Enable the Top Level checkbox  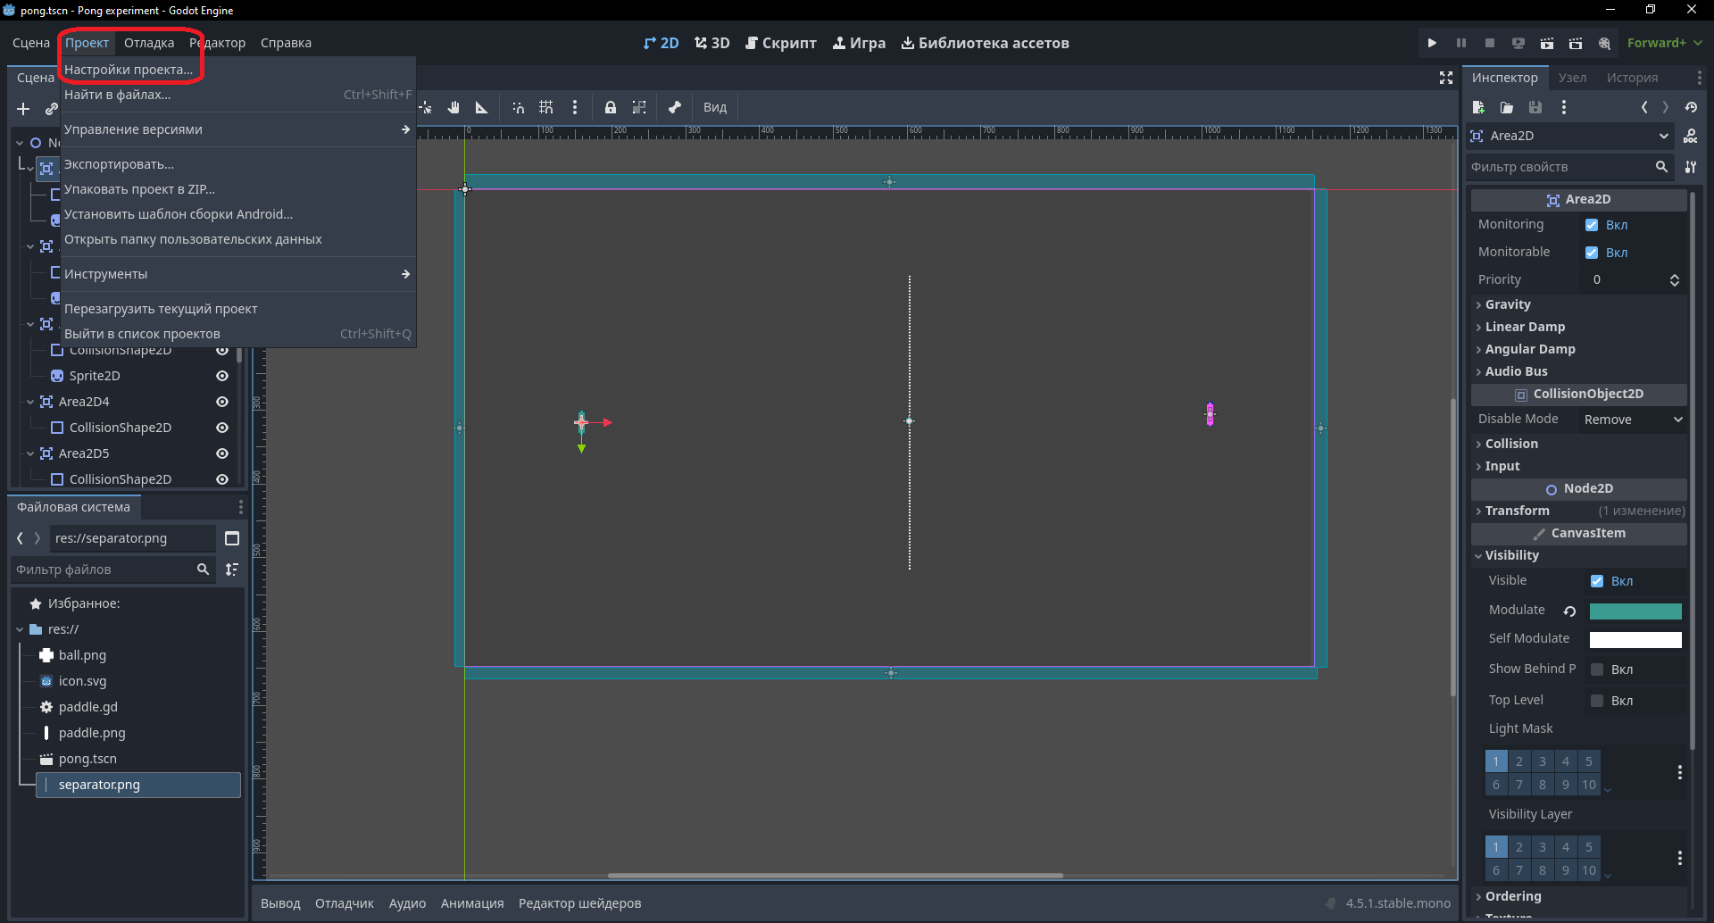tap(1597, 701)
